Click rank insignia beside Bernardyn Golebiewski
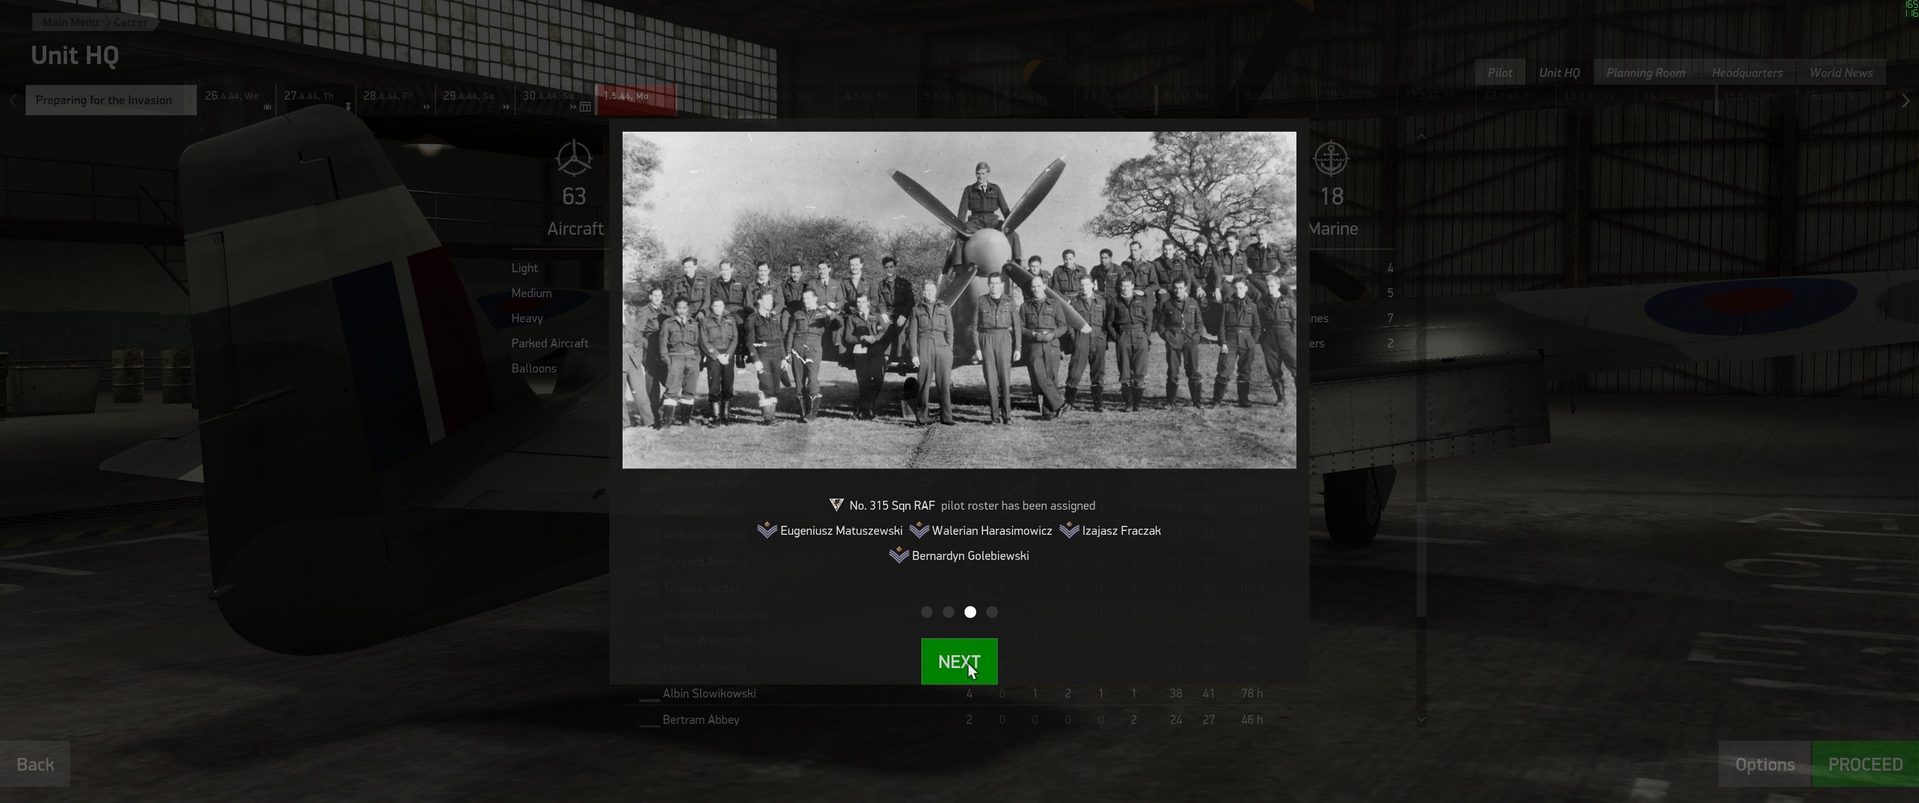The height and width of the screenshot is (803, 1919). coord(898,556)
